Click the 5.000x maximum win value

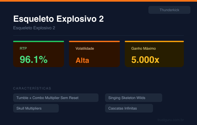(x=145, y=60)
